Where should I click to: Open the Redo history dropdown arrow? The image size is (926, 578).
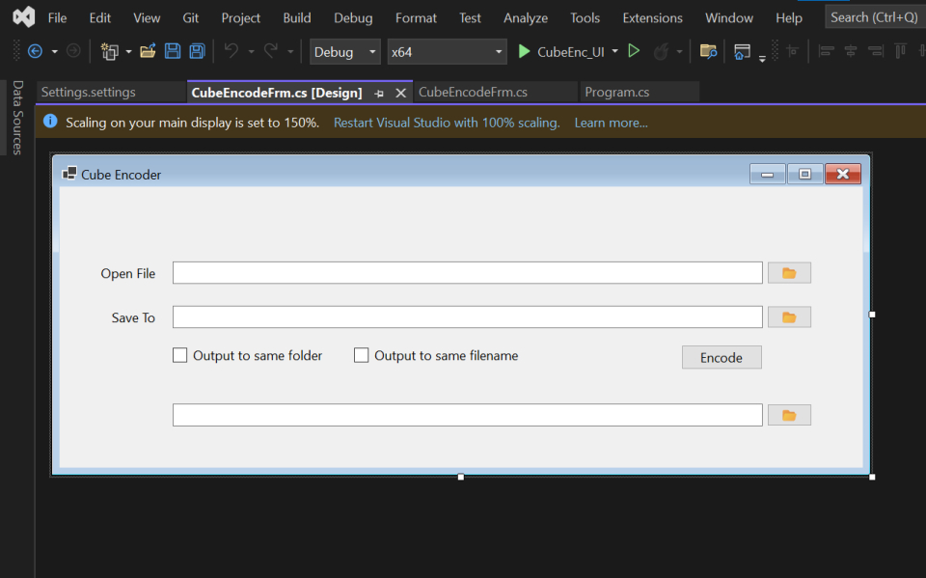pos(290,52)
